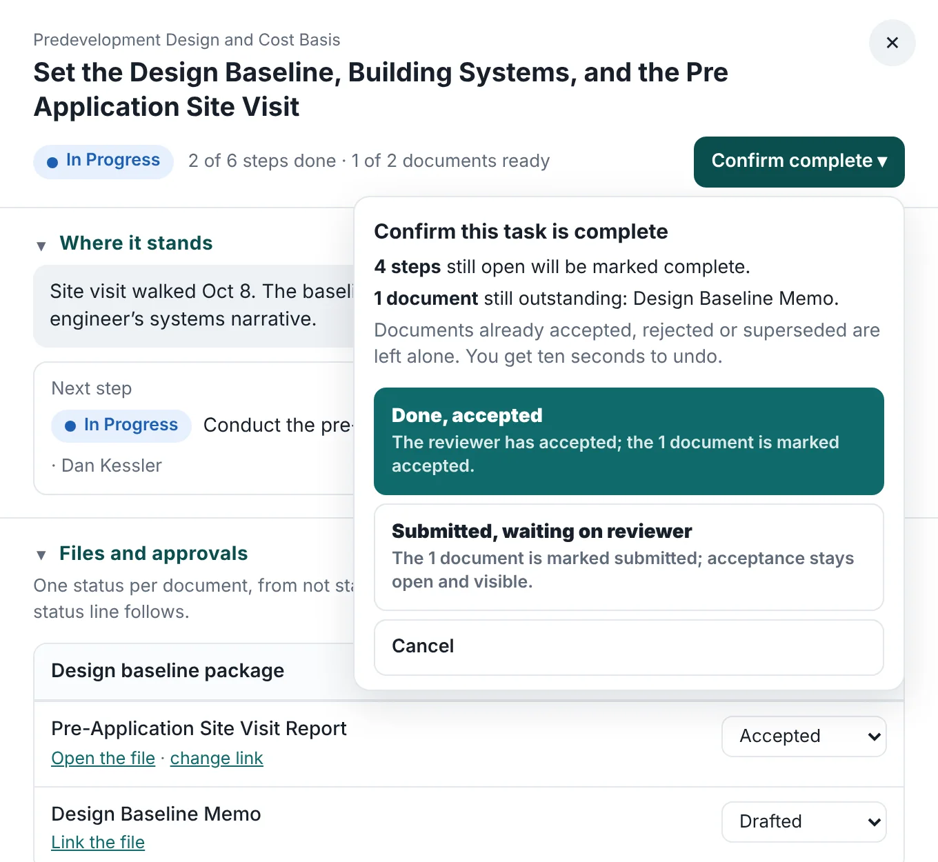The width and height of the screenshot is (938, 862).
Task: Click the In Progress status badge in header
Action: [103, 161]
